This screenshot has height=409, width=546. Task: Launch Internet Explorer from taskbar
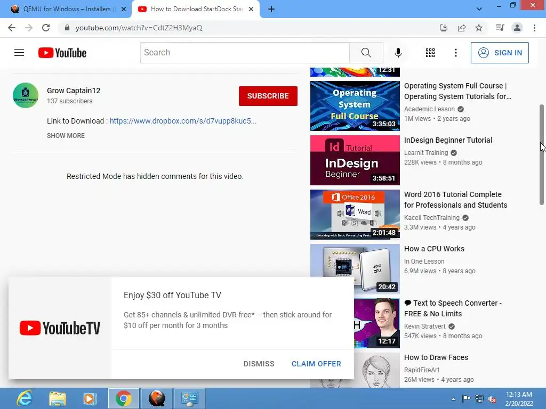click(25, 398)
